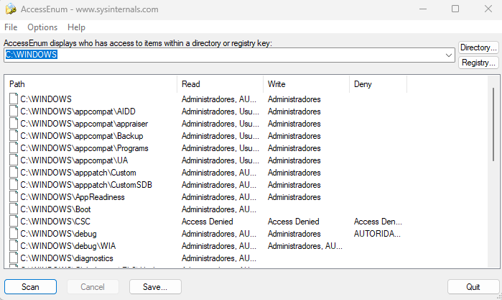
Task: Click the Registry... browse button
Action: [x=478, y=63]
